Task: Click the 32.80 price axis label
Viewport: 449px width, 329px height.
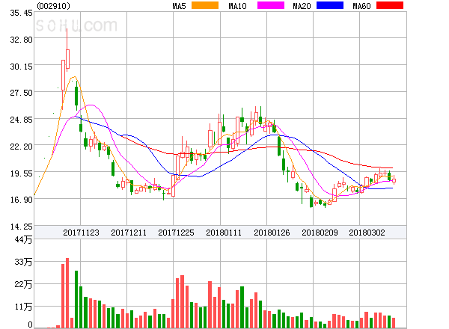Action: 22,40
